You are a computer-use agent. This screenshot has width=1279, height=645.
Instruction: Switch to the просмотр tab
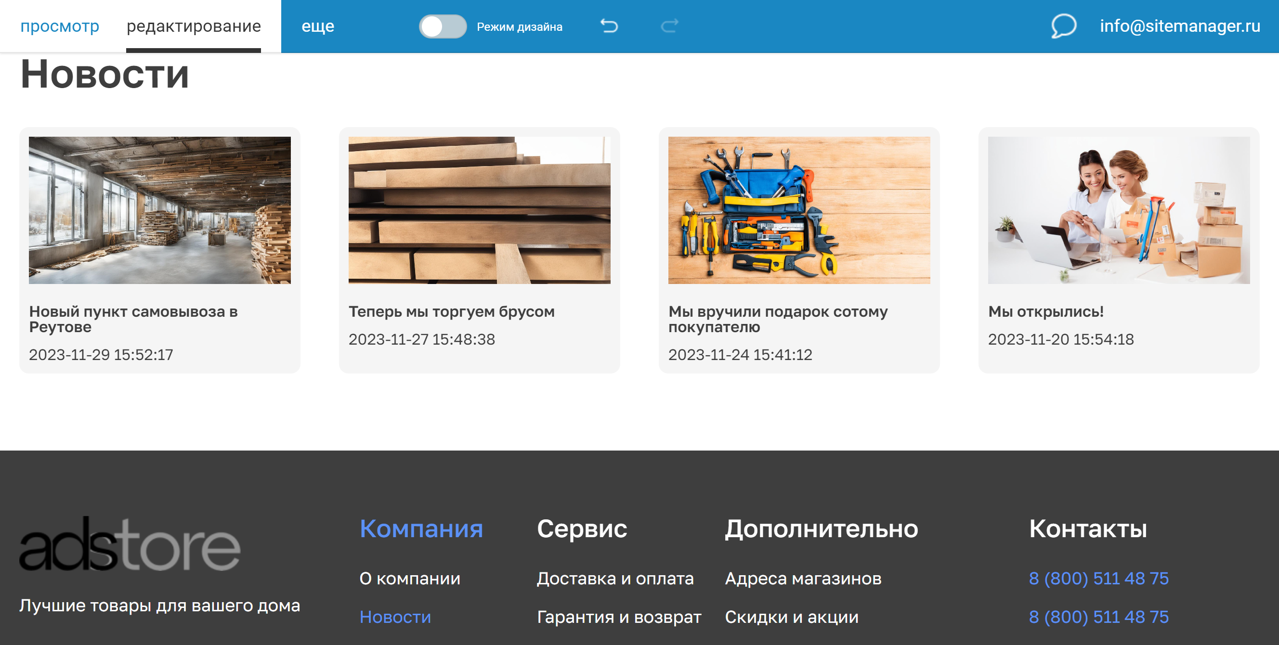pyautogui.click(x=60, y=26)
